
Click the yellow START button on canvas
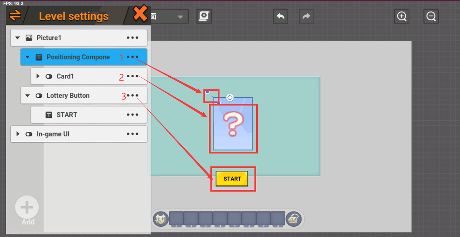pyautogui.click(x=232, y=179)
